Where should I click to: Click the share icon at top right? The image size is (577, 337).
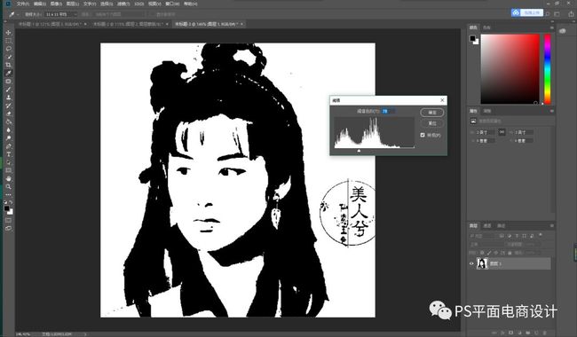[571, 13]
